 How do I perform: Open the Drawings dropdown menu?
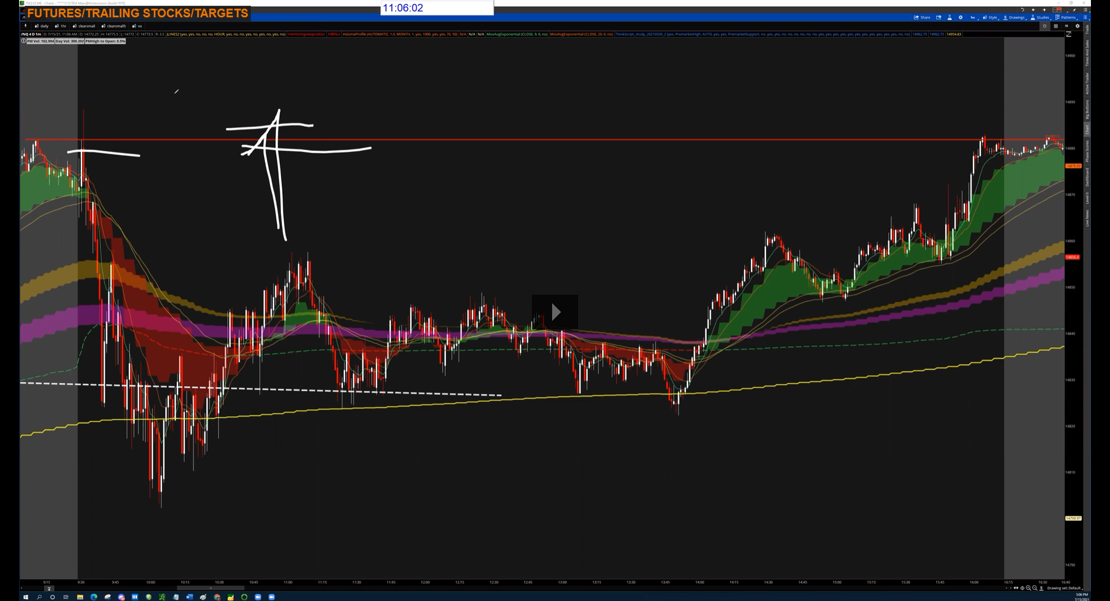(x=1015, y=17)
